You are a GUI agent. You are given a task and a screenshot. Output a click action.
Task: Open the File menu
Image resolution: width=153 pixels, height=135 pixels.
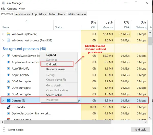point(3,9)
